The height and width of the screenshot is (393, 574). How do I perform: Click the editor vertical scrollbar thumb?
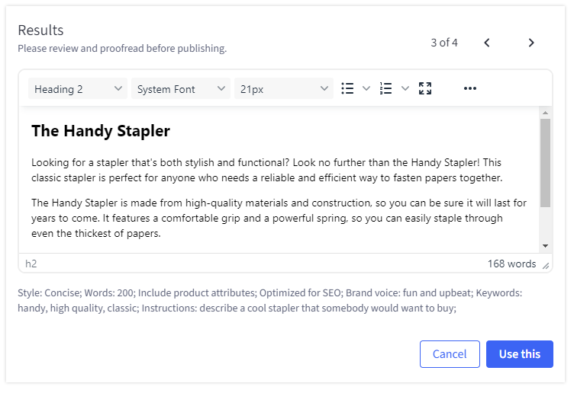pyautogui.click(x=545, y=163)
